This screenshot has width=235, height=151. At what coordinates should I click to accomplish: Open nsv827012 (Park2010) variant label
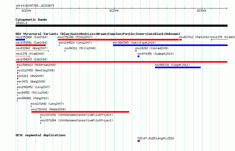click(195, 37)
